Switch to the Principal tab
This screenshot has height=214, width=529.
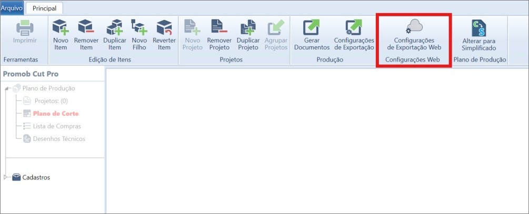point(45,8)
